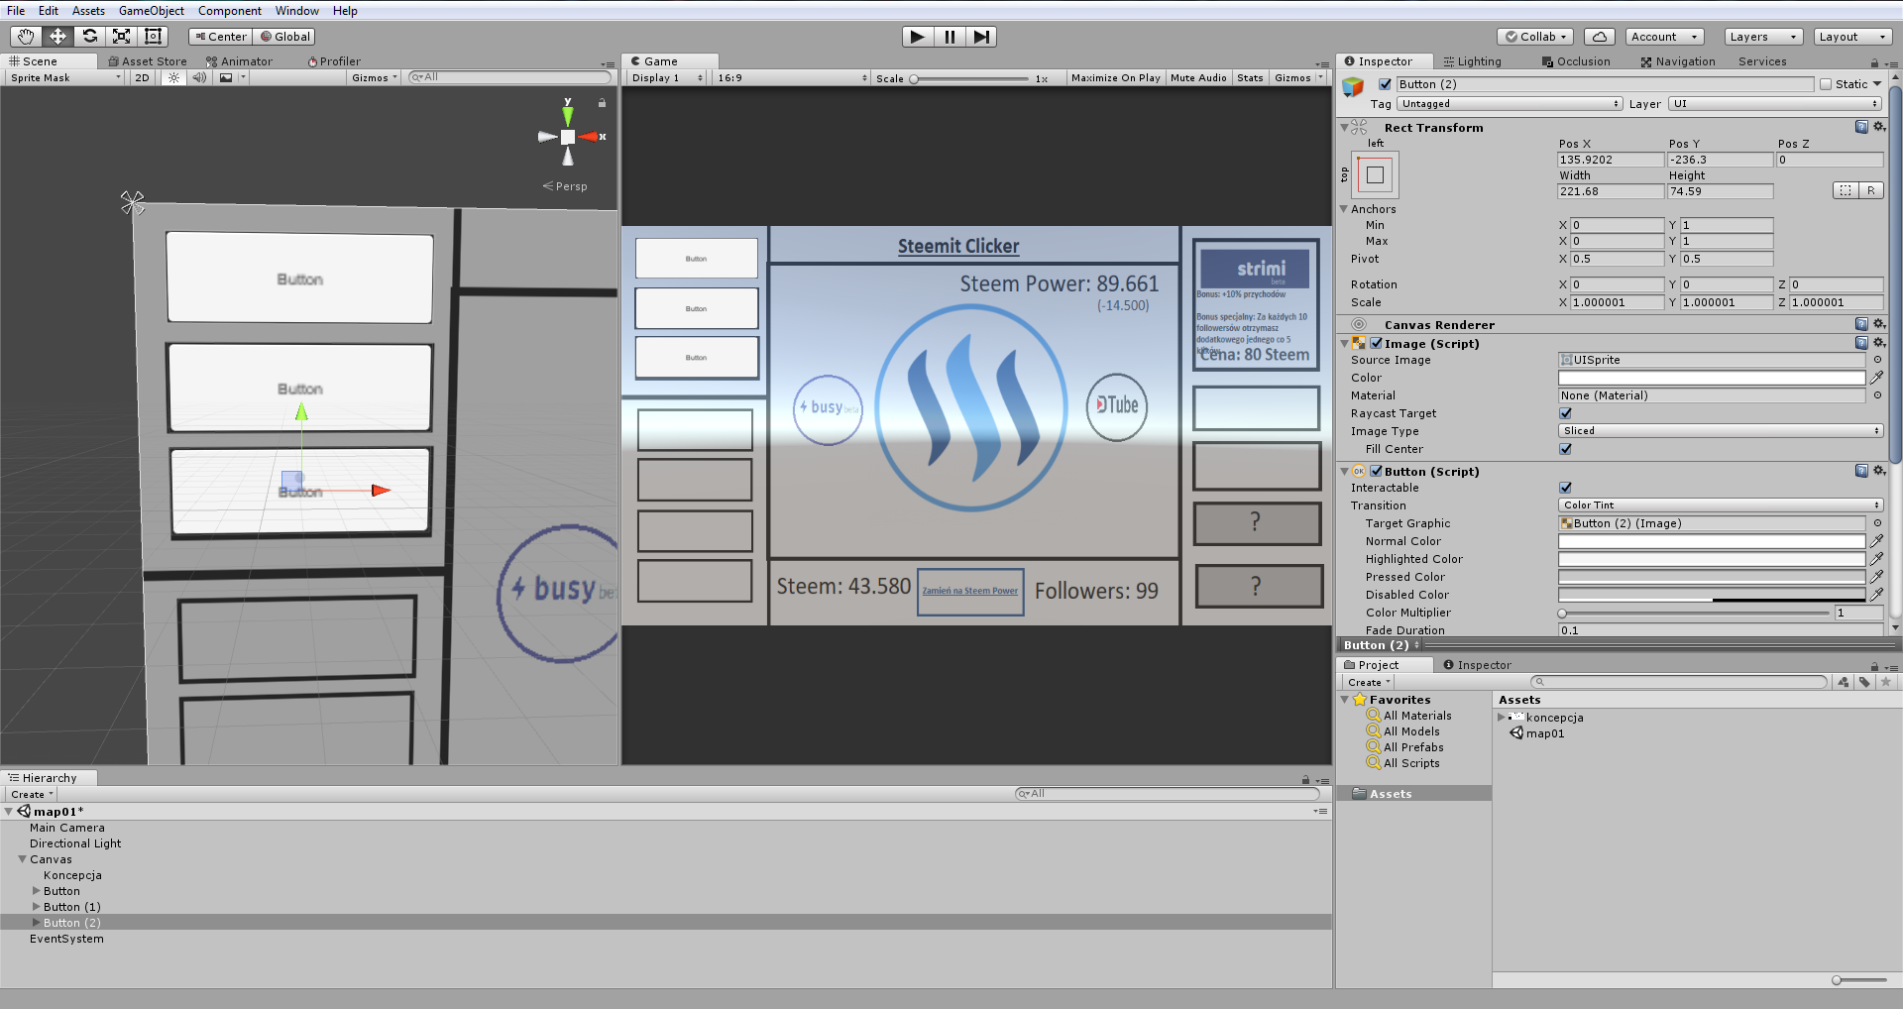Select the Rect Transform tool
The height and width of the screenshot is (1009, 1903).
click(154, 37)
